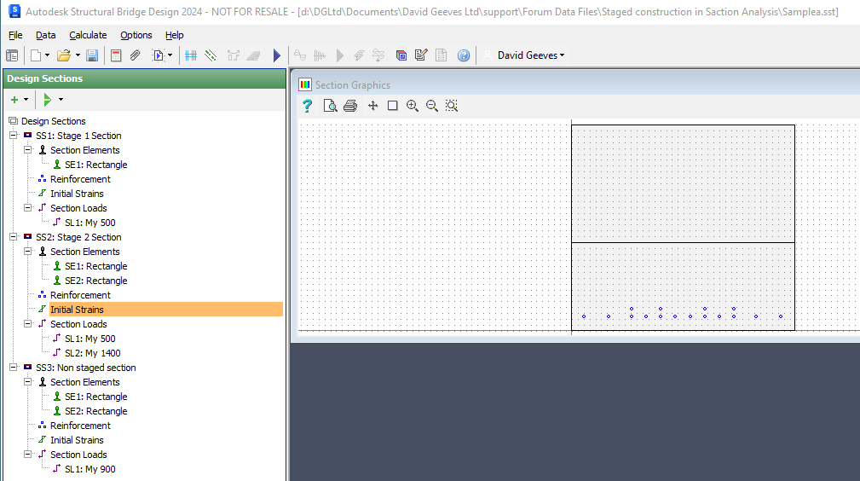Click the zoom out magnifier icon

(432, 106)
